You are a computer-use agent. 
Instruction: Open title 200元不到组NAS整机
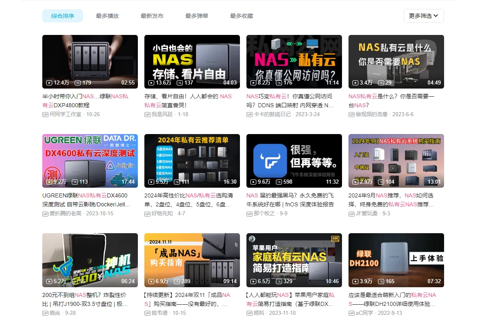tap(85, 299)
